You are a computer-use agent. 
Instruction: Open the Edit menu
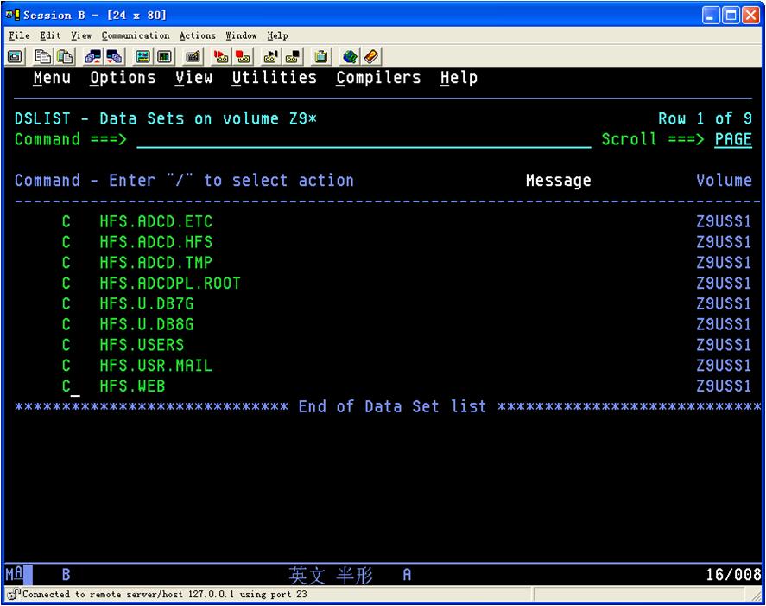50,35
